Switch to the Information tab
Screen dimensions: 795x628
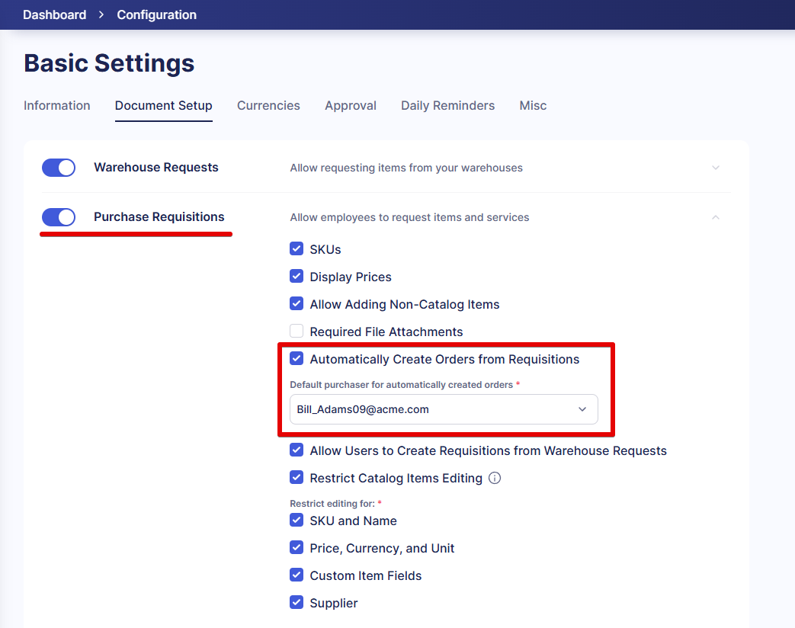[57, 106]
